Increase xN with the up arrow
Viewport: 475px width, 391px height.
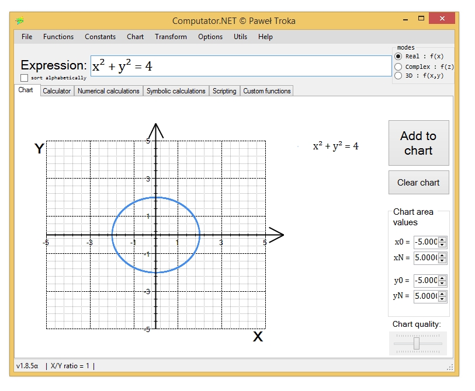point(443,255)
